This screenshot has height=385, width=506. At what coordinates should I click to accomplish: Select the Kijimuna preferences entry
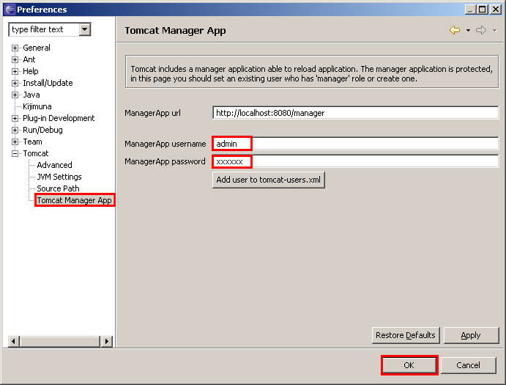(x=37, y=106)
